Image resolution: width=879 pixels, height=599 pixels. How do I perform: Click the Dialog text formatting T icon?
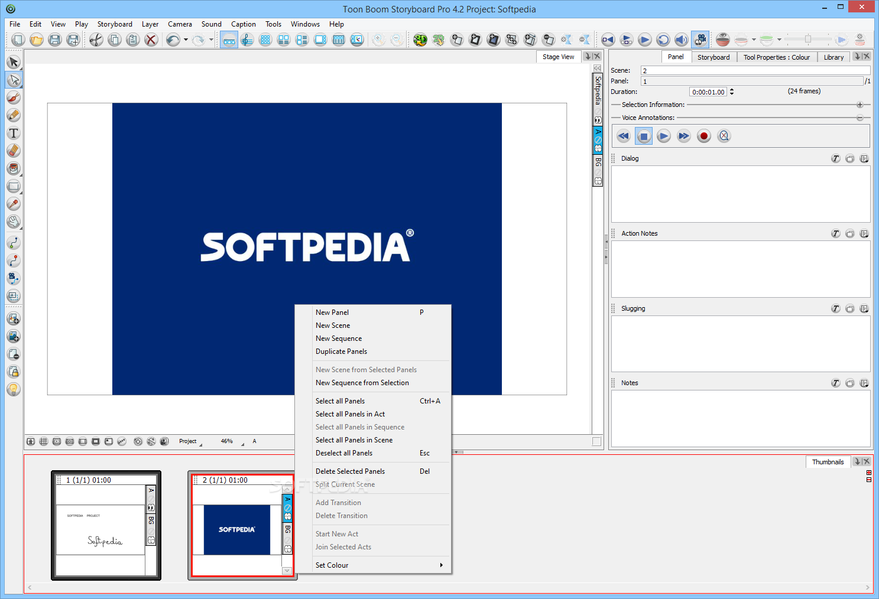835,159
